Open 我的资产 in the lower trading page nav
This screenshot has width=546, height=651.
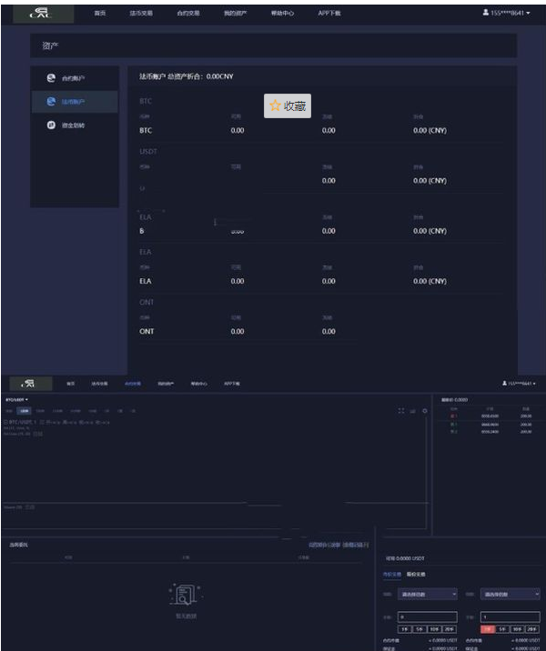pyautogui.click(x=166, y=384)
